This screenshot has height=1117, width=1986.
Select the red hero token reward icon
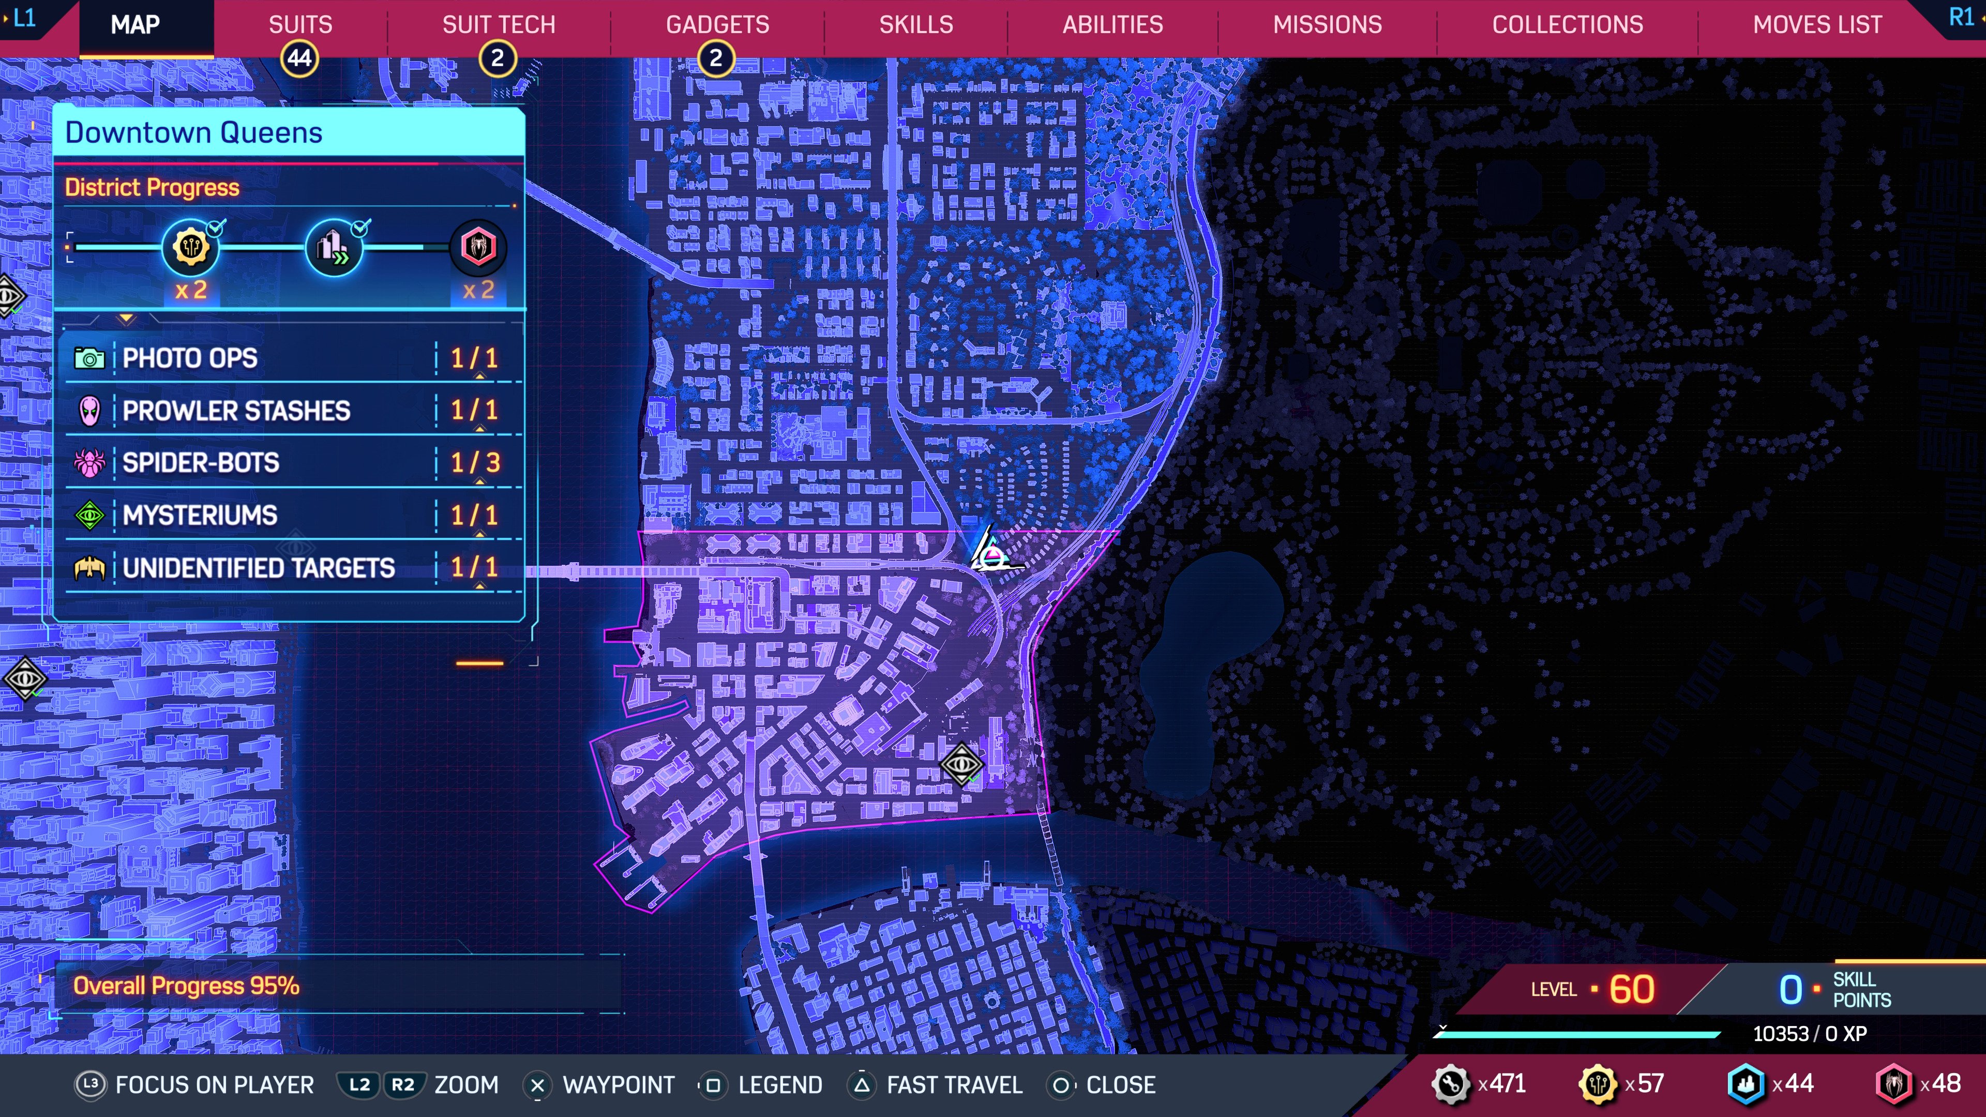[478, 248]
